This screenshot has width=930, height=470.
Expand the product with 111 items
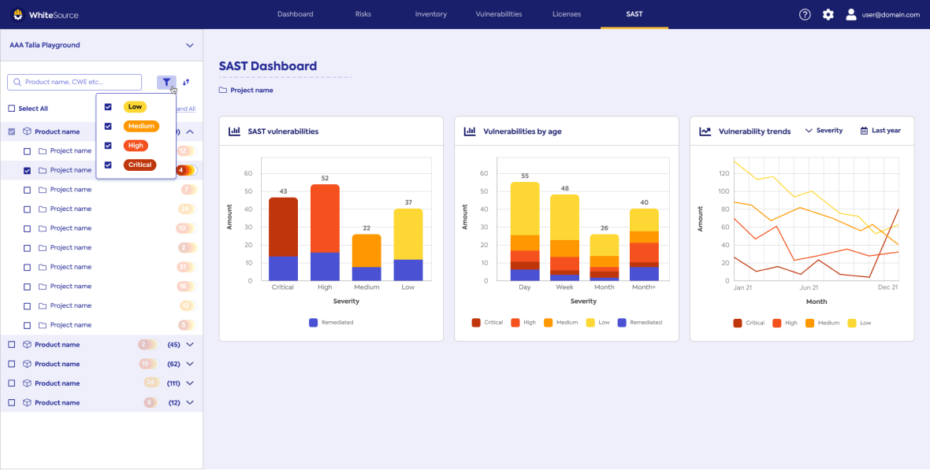[189, 383]
